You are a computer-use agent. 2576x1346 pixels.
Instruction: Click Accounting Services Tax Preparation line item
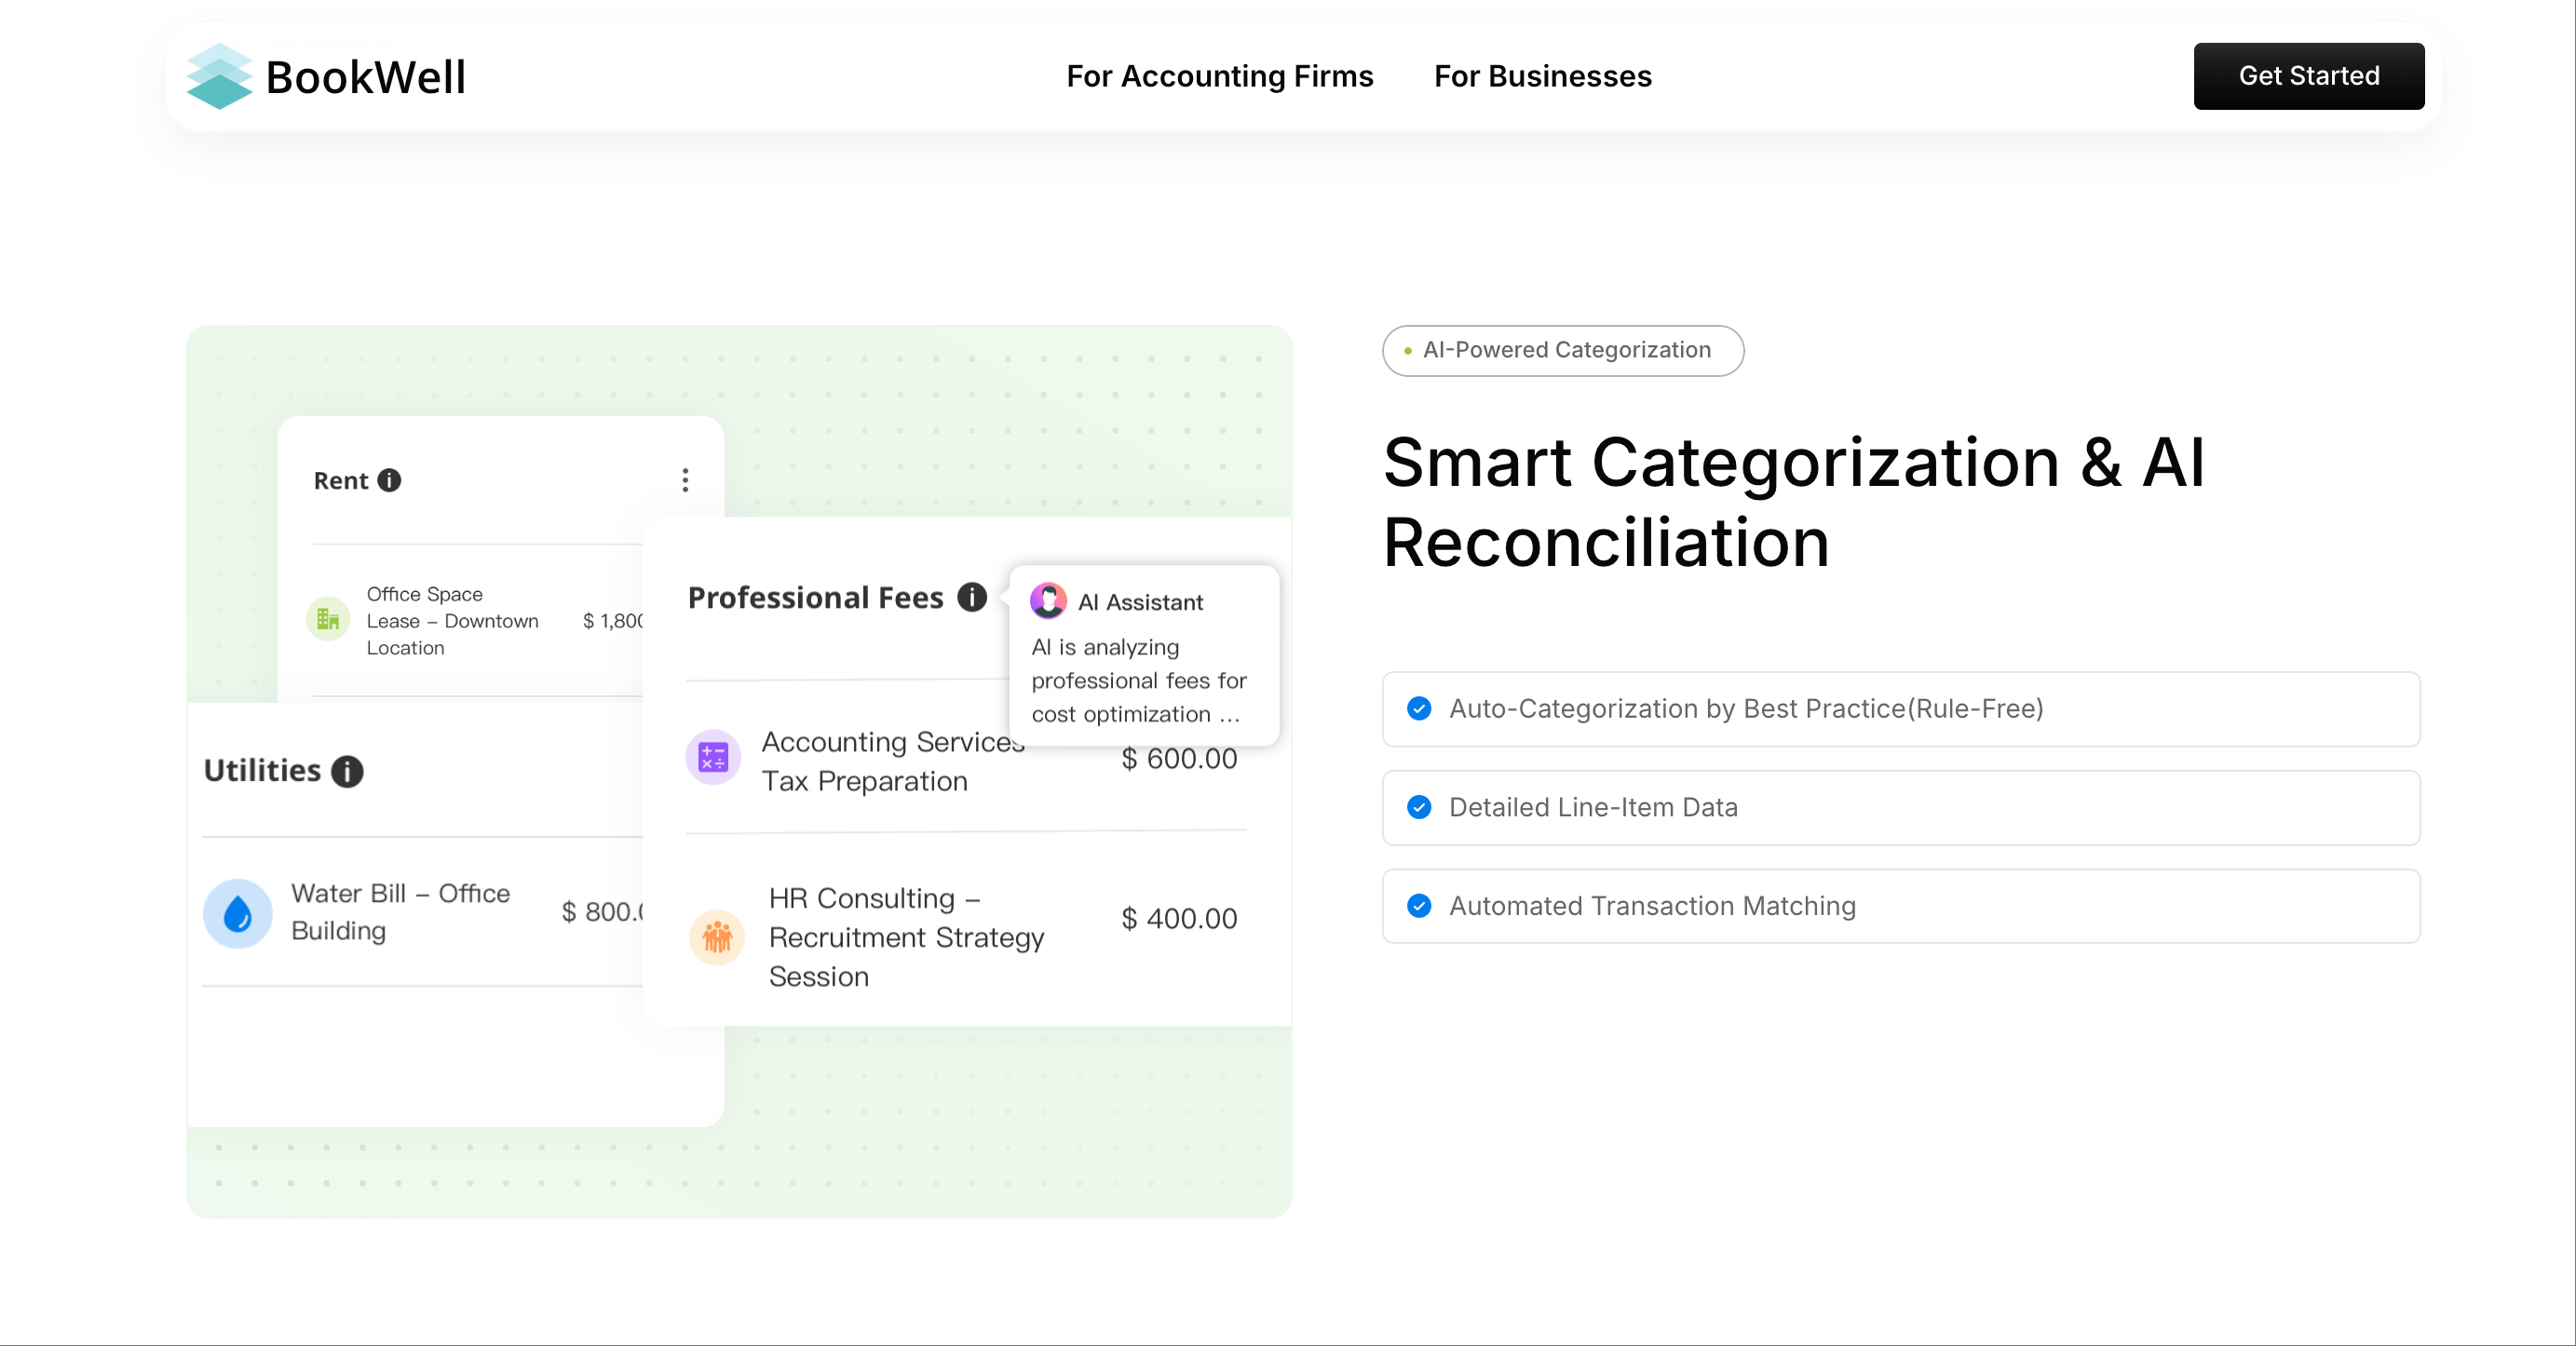892,760
